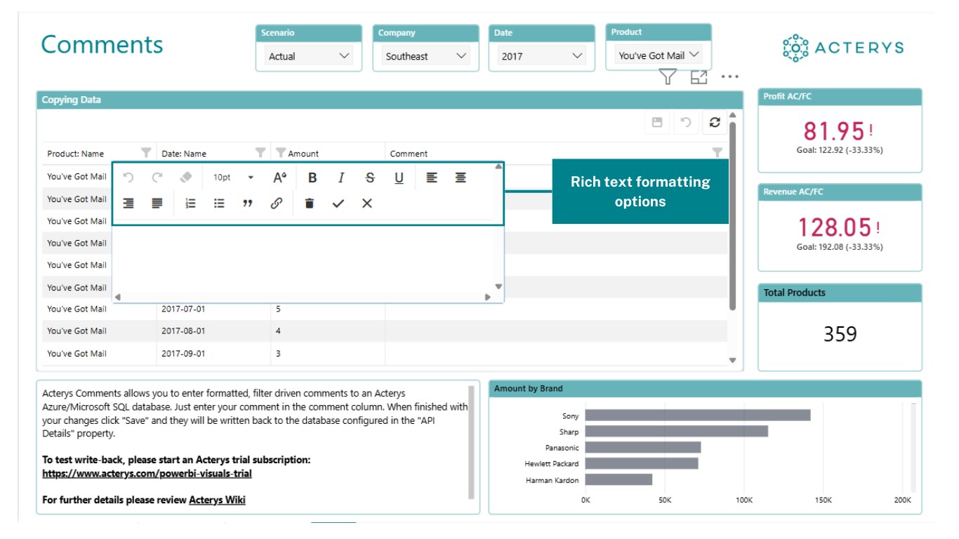Click the Panasonic bar in the chart
This screenshot has height=539, width=959.
pos(643,447)
